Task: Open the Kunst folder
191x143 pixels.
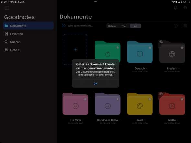Action: [140, 104]
